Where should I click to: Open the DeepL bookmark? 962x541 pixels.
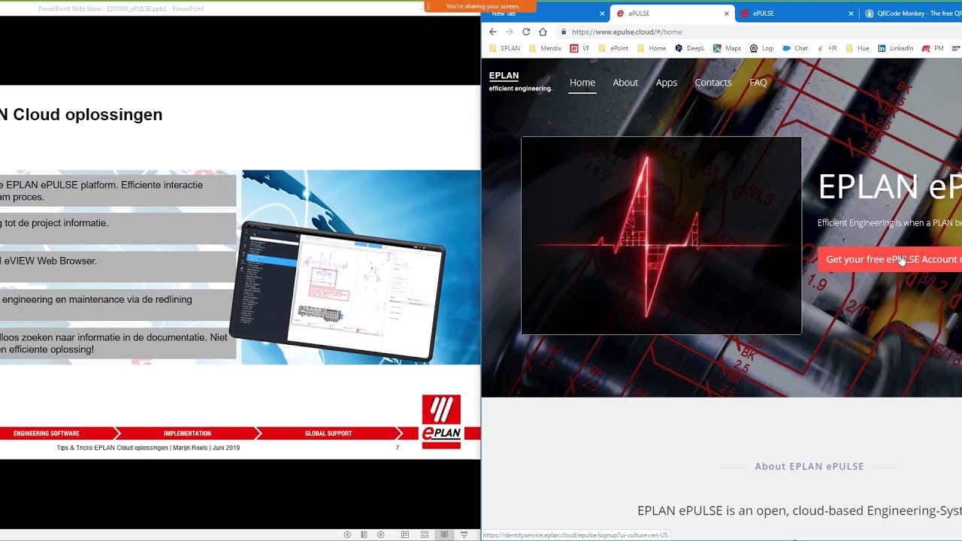(689, 48)
